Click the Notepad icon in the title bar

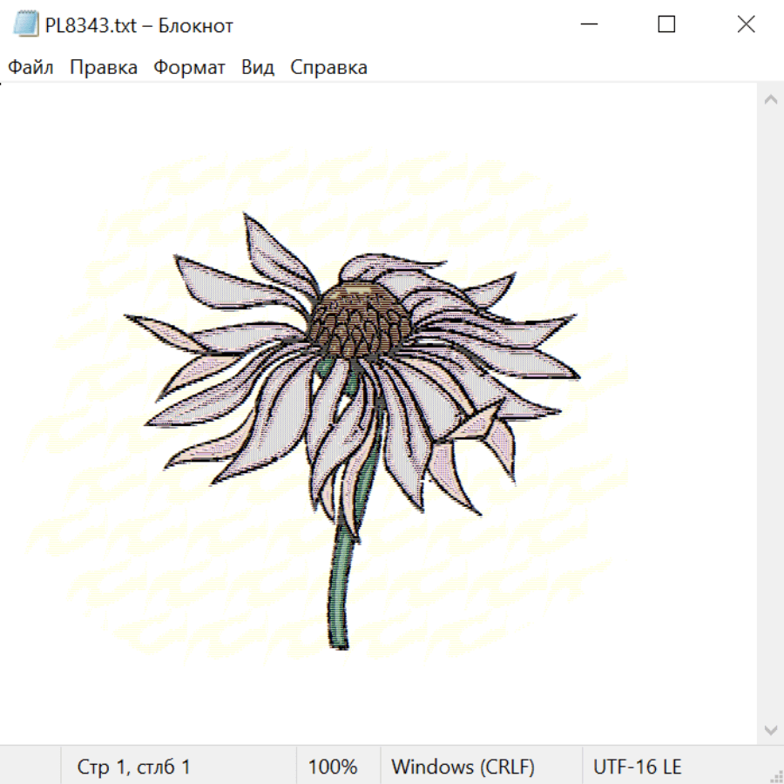point(25,24)
